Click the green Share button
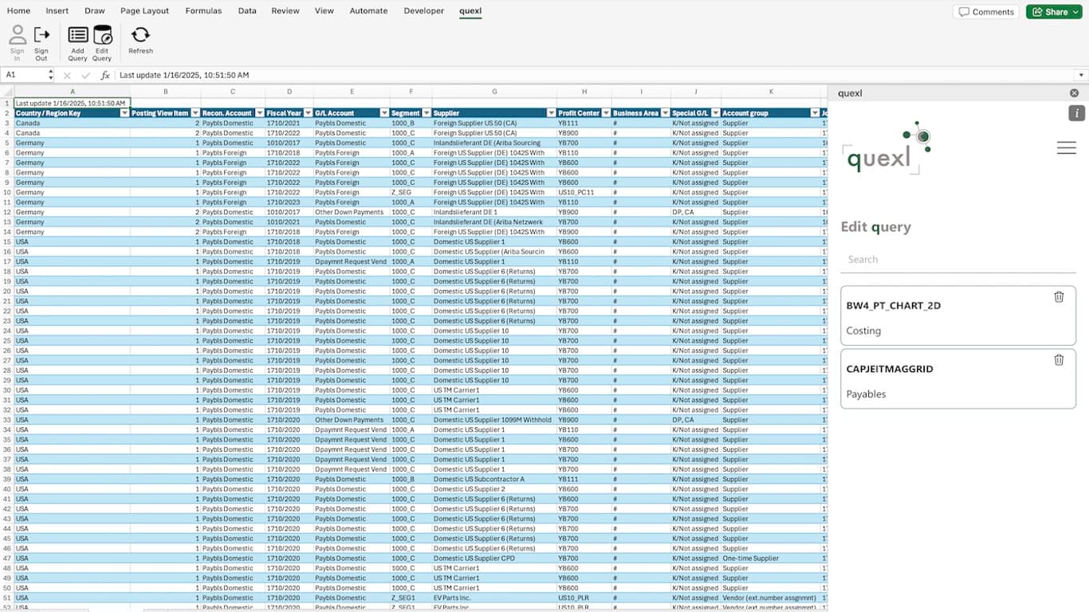This screenshot has width=1089, height=612. [x=1054, y=11]
